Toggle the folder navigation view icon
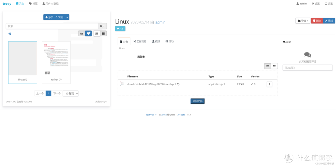The height and width of the screenshot is (166, 336). coord(82,34)
